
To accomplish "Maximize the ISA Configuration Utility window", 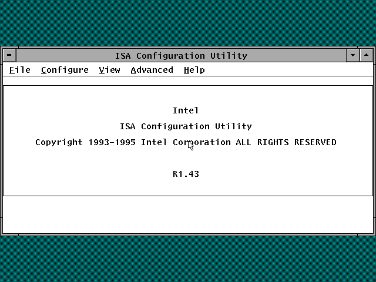I will pyautogui.click(x=366, y=55).
